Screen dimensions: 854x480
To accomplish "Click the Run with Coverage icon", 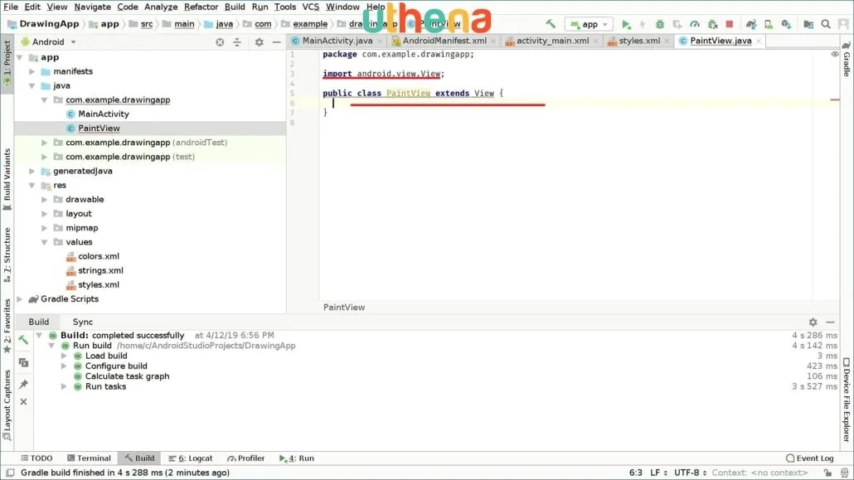I will (x=677, y=24).
